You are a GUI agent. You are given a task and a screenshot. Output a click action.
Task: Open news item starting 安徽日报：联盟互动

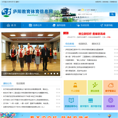[x=80, y=64]
